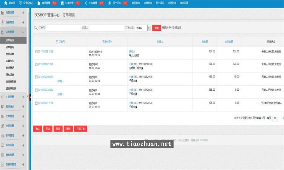The width and height of the screenshot is (284, 170).
Task: Click the 促销管理 lightning icon in sidebar
Action: (x=3, y=23)
